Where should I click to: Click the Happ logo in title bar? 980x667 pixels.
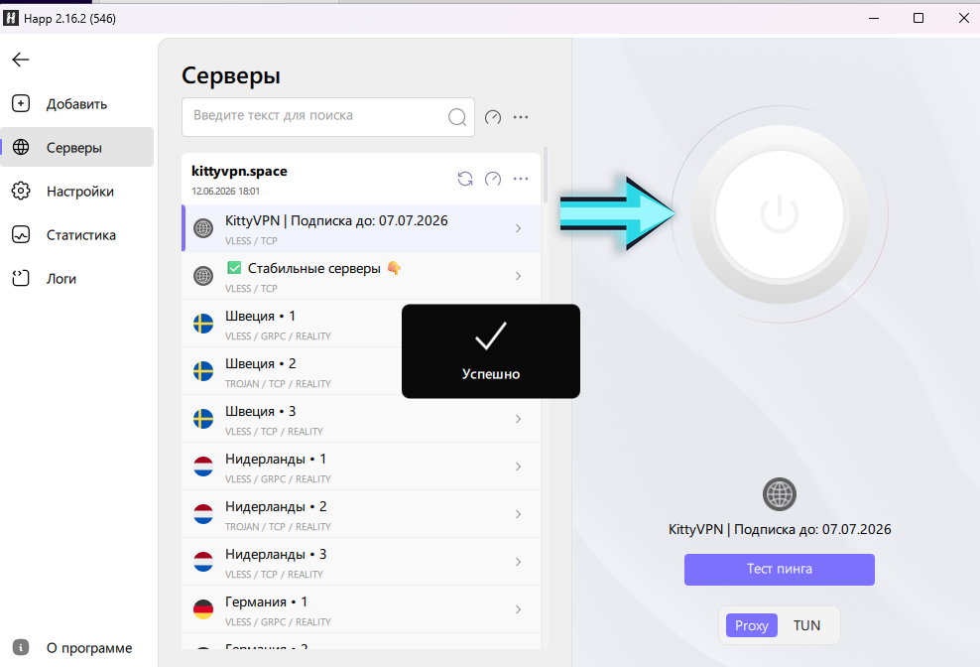click(x=11, y=18)
